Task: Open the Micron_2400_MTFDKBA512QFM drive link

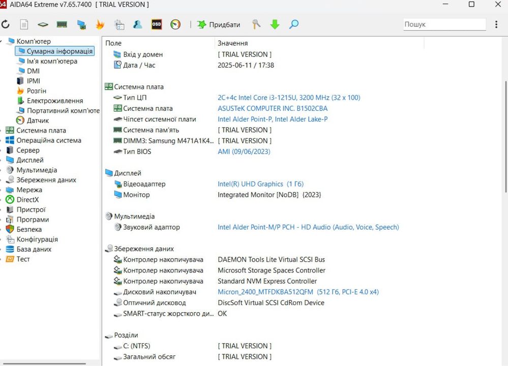Action: click(x=298, y=292)
